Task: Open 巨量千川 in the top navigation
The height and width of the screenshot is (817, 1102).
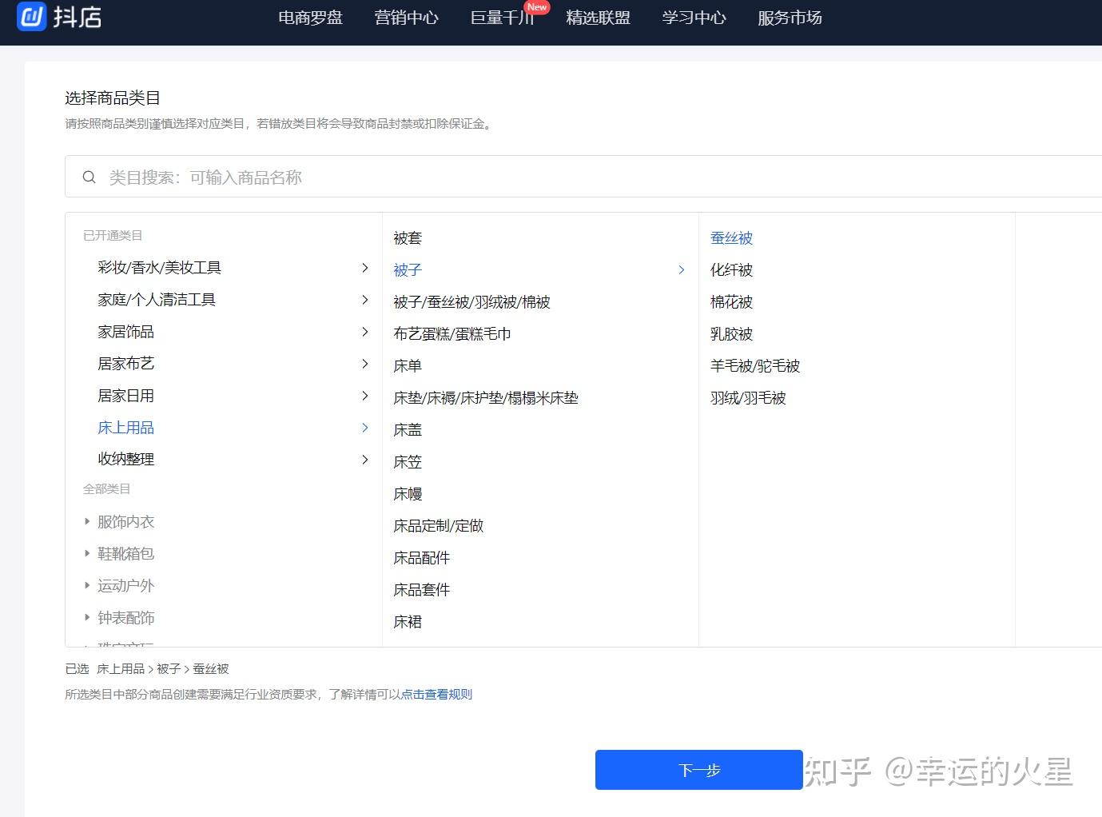Action: pyautogui.click(x=502, y=18)
